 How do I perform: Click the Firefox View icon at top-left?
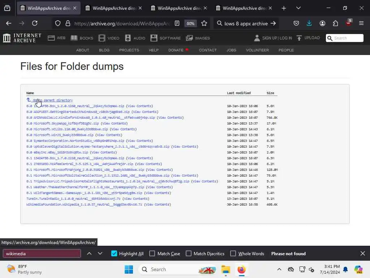point(7,8)
